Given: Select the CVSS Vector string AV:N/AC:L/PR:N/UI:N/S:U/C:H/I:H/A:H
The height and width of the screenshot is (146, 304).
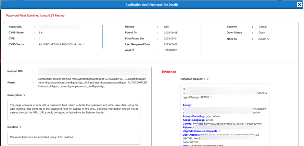Looking at the screenshot, I should 61,44.
